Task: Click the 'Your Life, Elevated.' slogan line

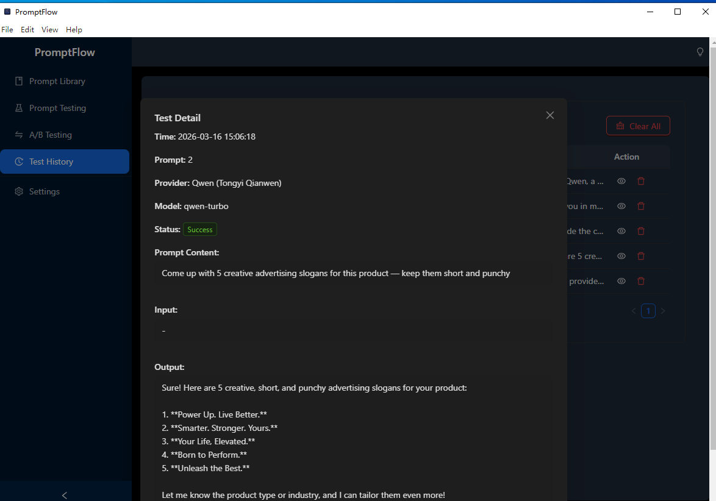Action: point(208,441)
